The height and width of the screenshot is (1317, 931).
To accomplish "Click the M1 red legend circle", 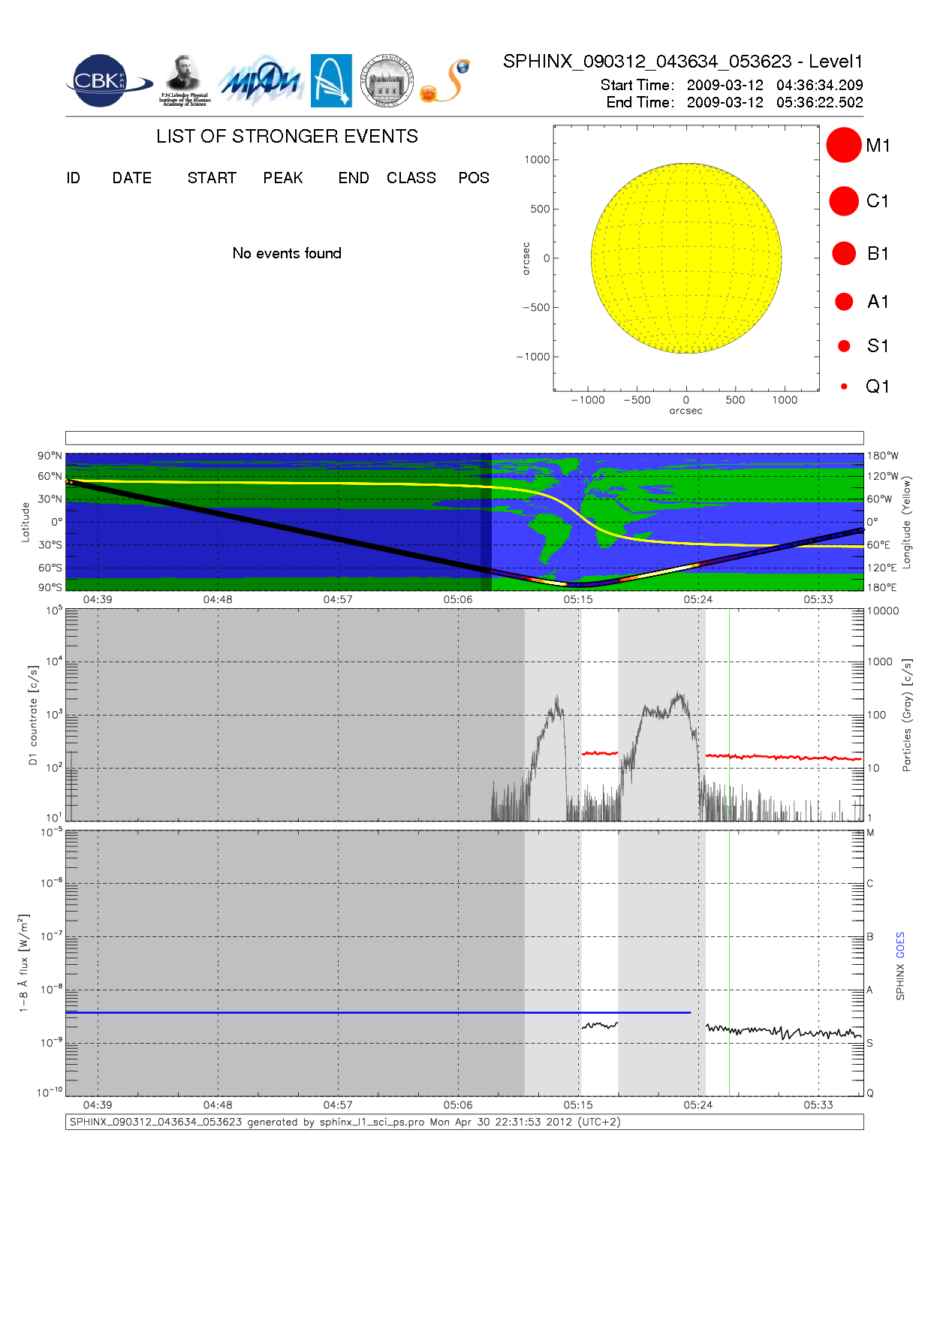I will coord(843,145).
